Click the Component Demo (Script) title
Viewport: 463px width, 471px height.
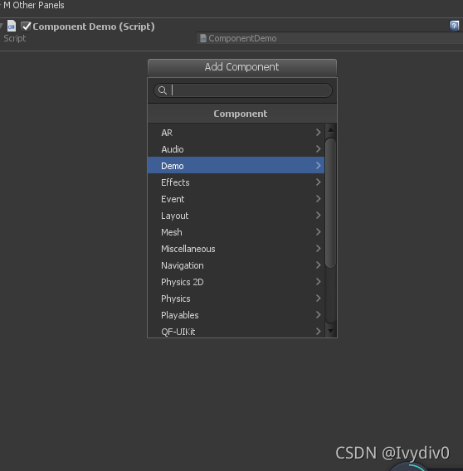click(94, 27)
